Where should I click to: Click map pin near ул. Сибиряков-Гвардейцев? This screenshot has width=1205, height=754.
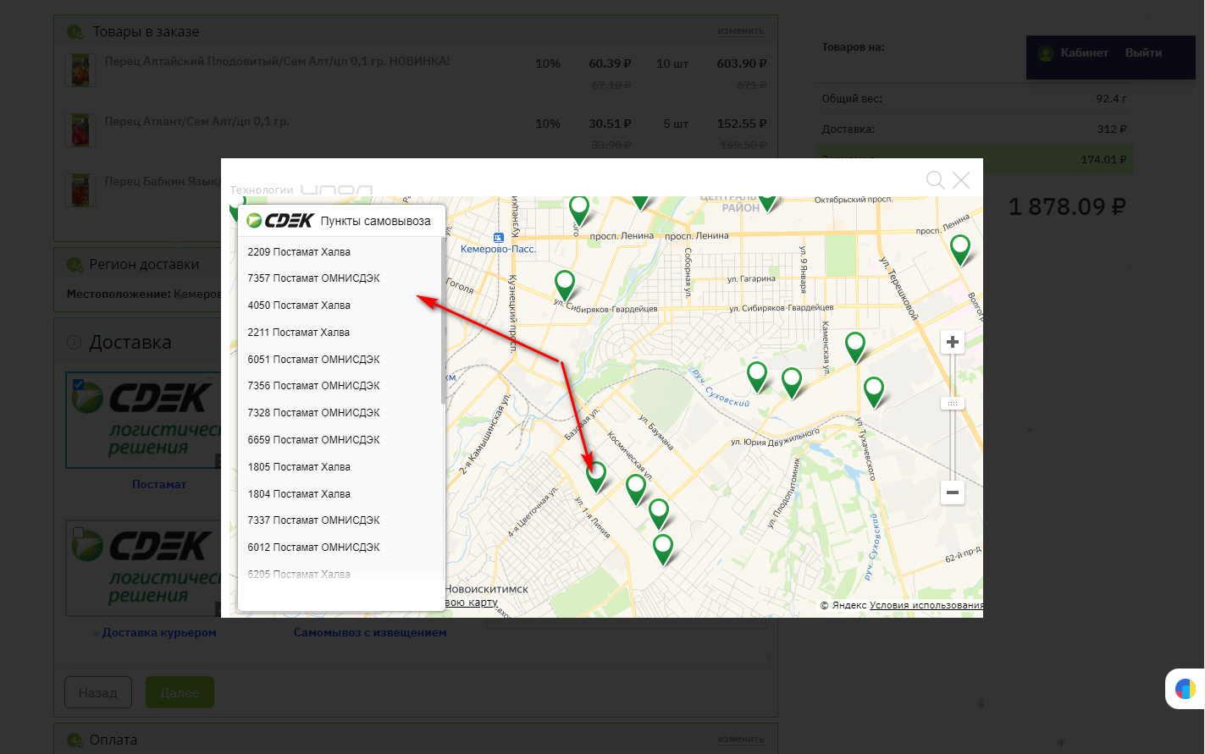coord(565,283)
